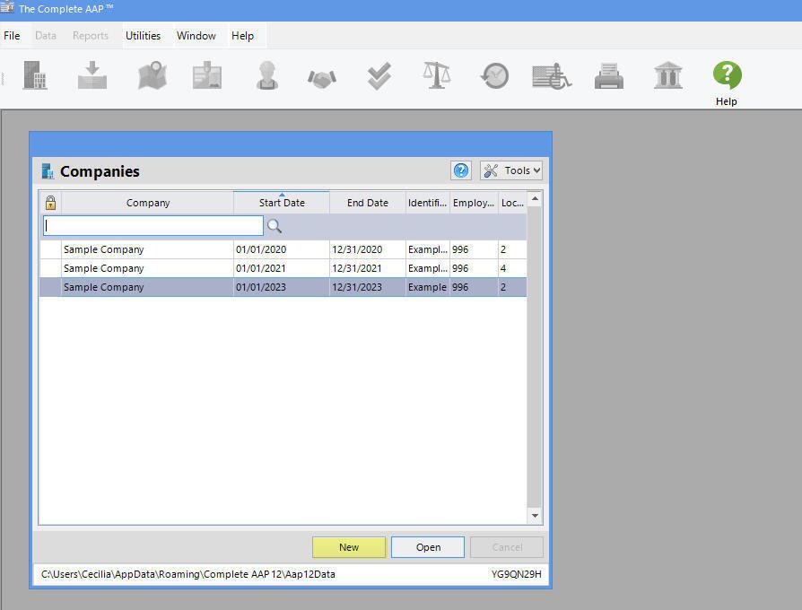The height and width of the screenshot is (610, 802).
Task: Click the locations value 4 cell
Action: coord(512,268)
